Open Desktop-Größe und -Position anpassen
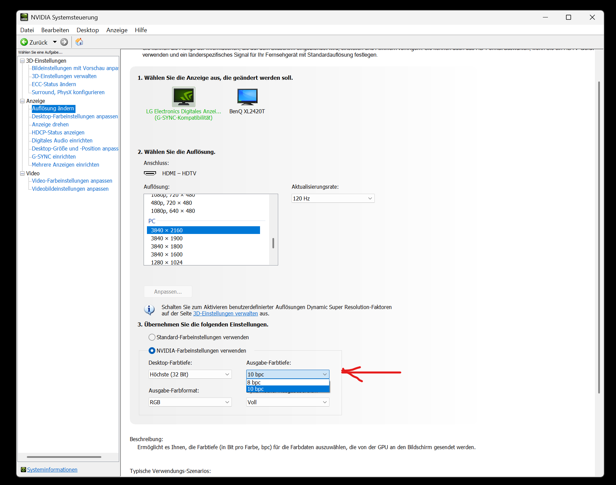The height and width of the screenshot is (485, 616). (x=75, y=148)
